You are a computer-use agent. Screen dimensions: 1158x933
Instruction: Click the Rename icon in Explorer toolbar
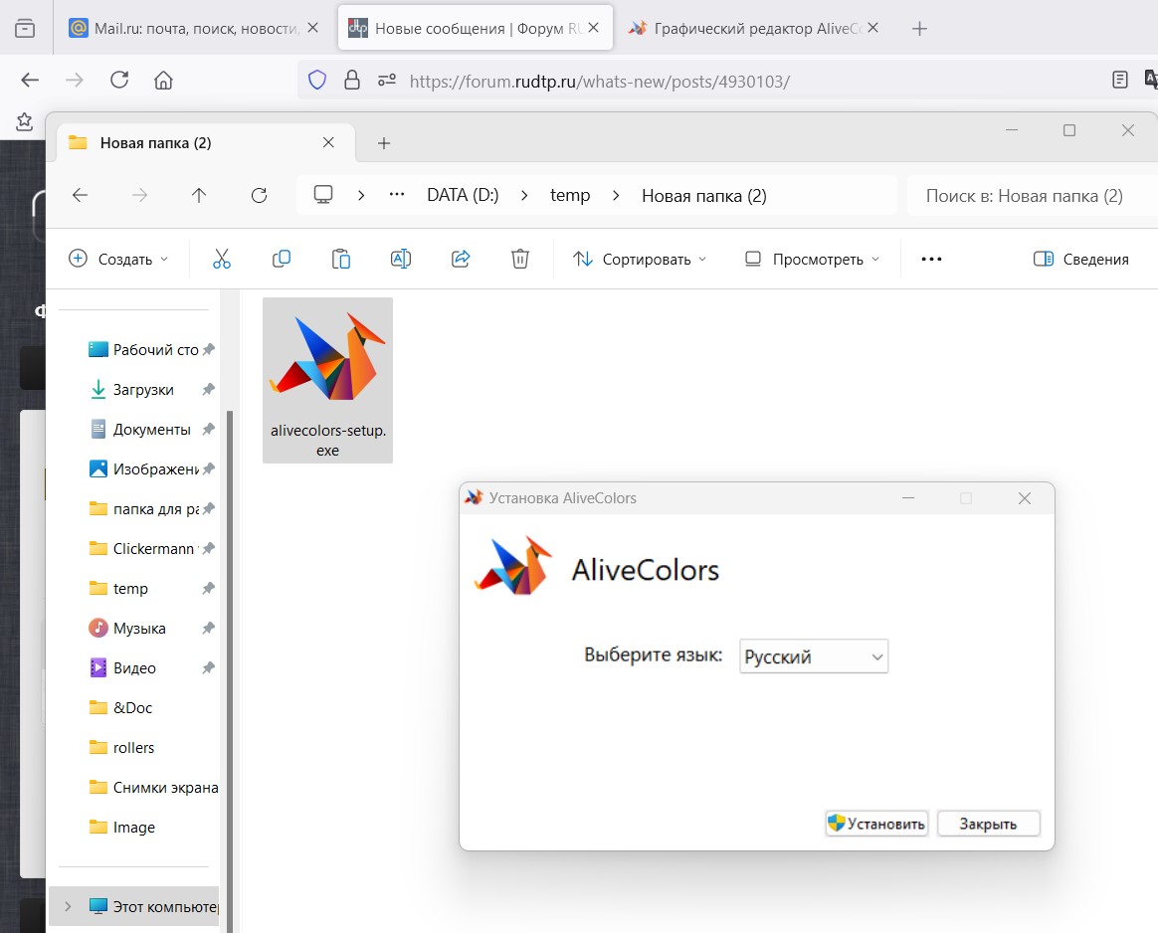coord(400,259)
